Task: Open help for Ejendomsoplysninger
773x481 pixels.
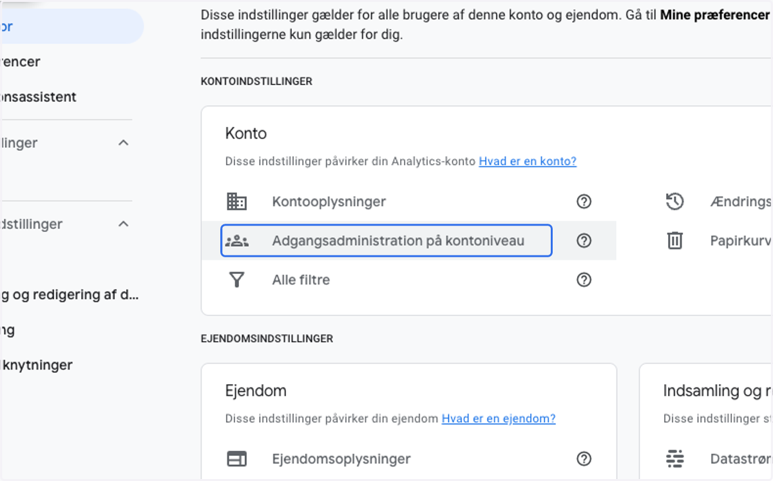Action: 584,459
